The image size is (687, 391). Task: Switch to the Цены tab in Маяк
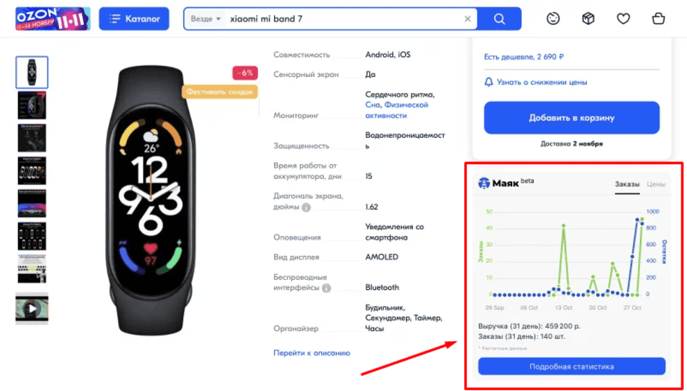[x=656, y=184]
